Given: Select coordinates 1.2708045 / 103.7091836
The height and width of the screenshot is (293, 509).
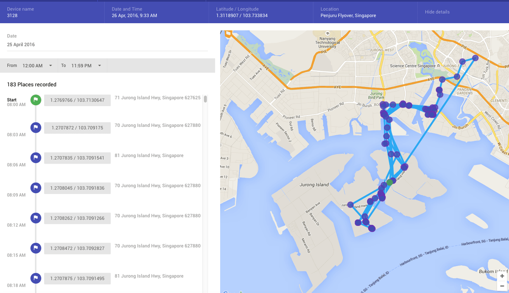Looking at the screenshot, I should (77, 188).
